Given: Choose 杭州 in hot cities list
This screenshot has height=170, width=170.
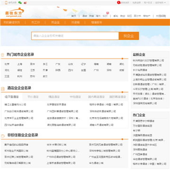Looking at the screenshot, I should click(x=20, y=76).
